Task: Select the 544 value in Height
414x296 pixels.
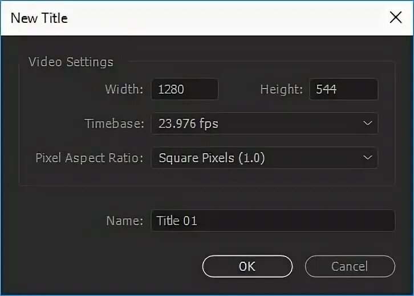Action: click(x=326, y=90)
